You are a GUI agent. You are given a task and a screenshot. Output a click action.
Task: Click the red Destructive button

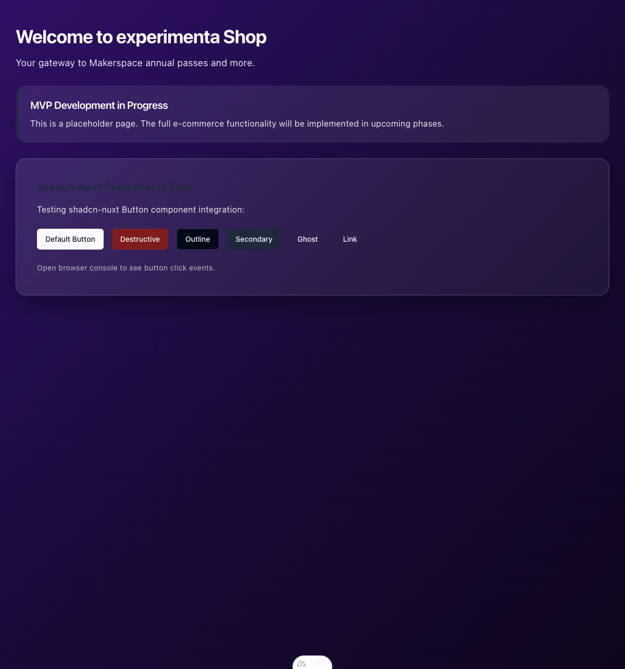click(x=140, y=239)
